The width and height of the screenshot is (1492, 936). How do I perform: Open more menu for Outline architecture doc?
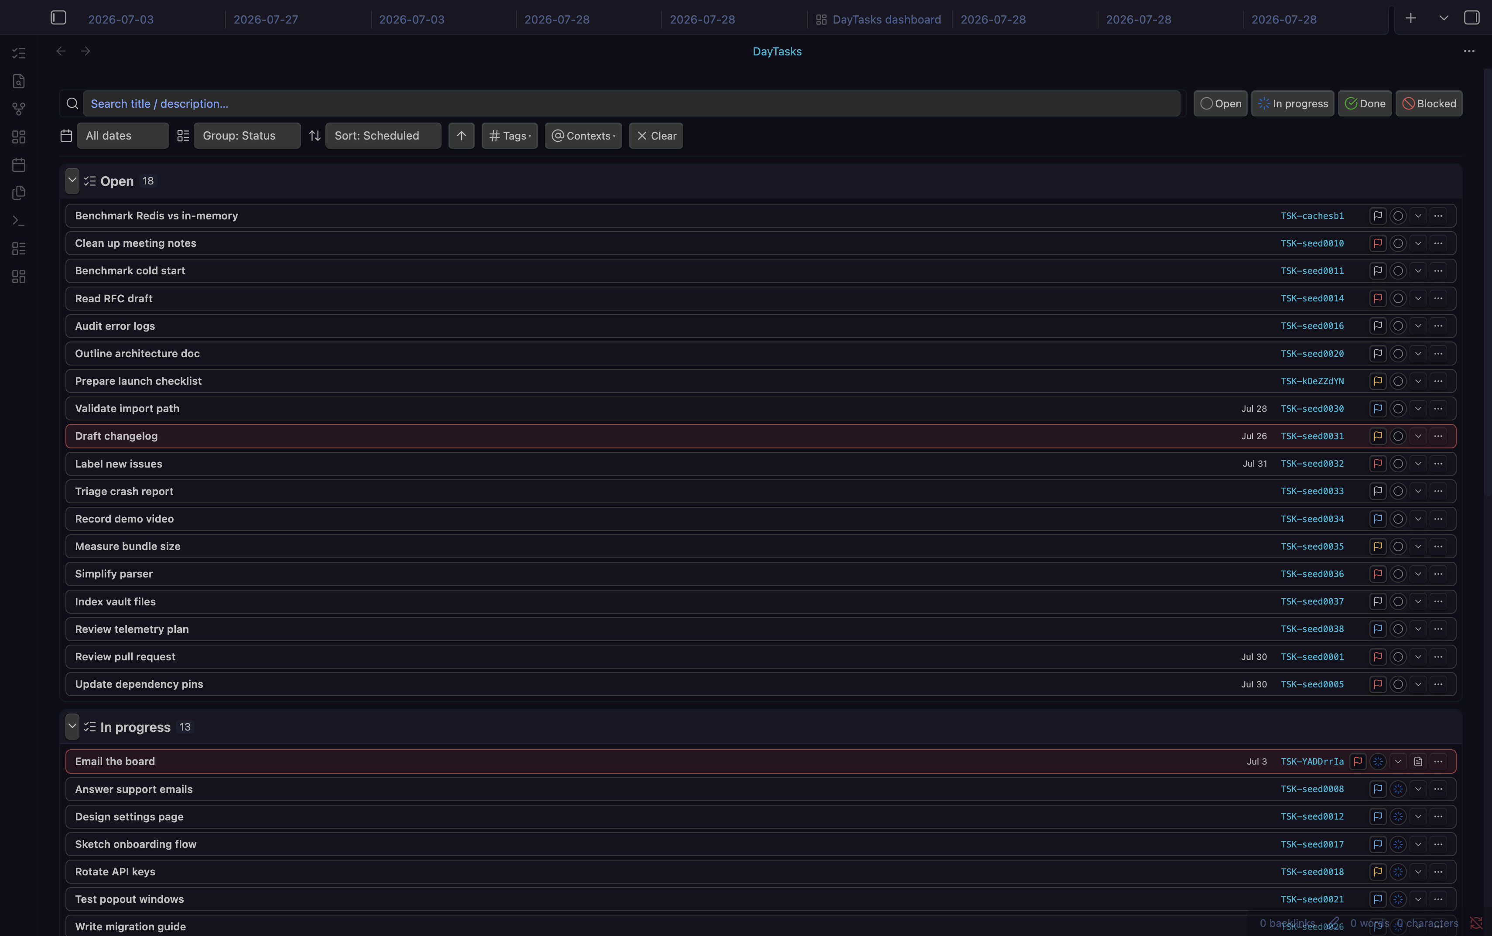tap(1437, 353)
